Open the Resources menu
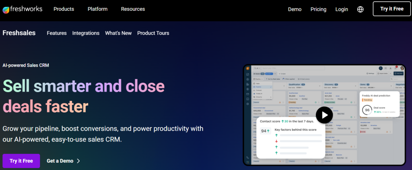The height and width of the screenshot is (170, 412). pos(133,9)
